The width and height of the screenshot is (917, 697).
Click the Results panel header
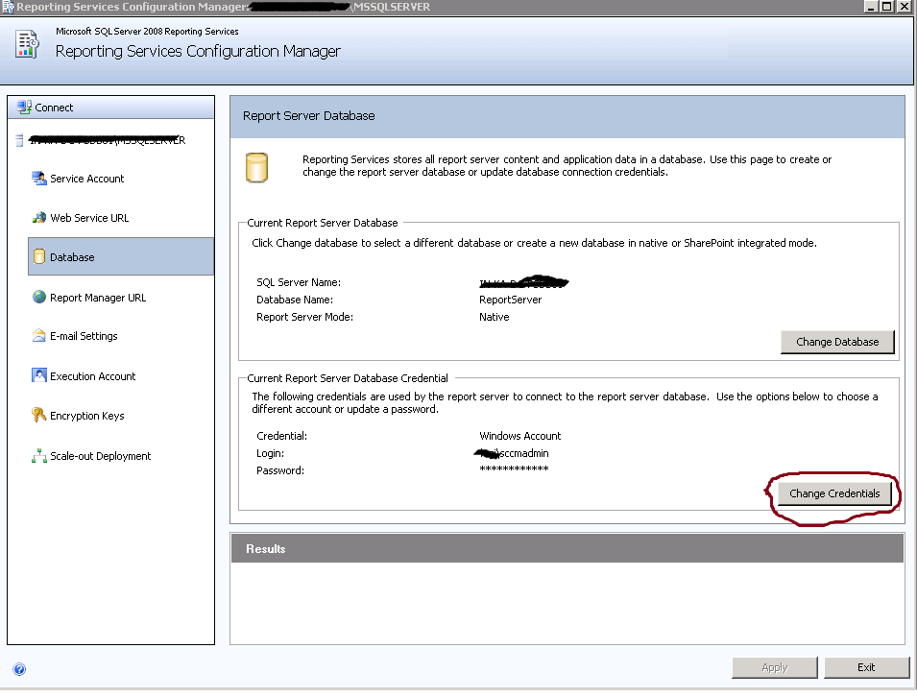tap(567, 548)
